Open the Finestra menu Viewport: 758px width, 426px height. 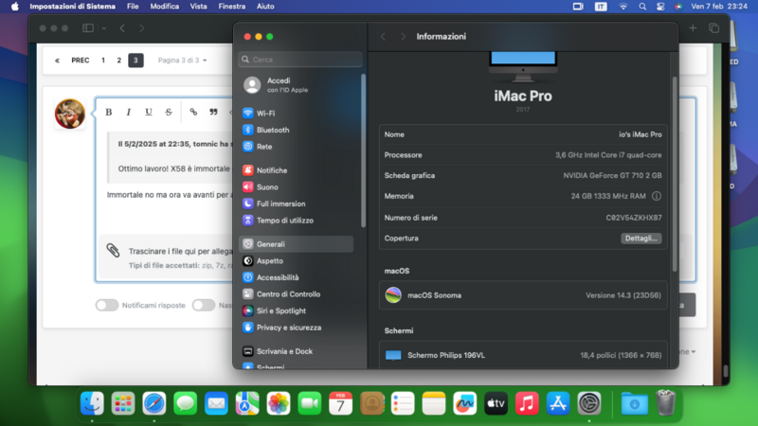tap(231, 6)
